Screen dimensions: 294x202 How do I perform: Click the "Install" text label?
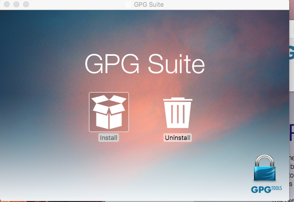[108, 138]
